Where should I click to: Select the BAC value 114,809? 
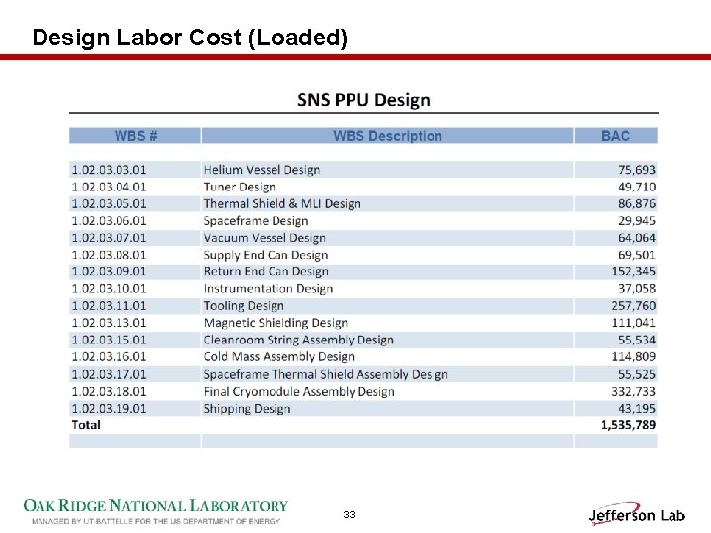pos(634,357)
